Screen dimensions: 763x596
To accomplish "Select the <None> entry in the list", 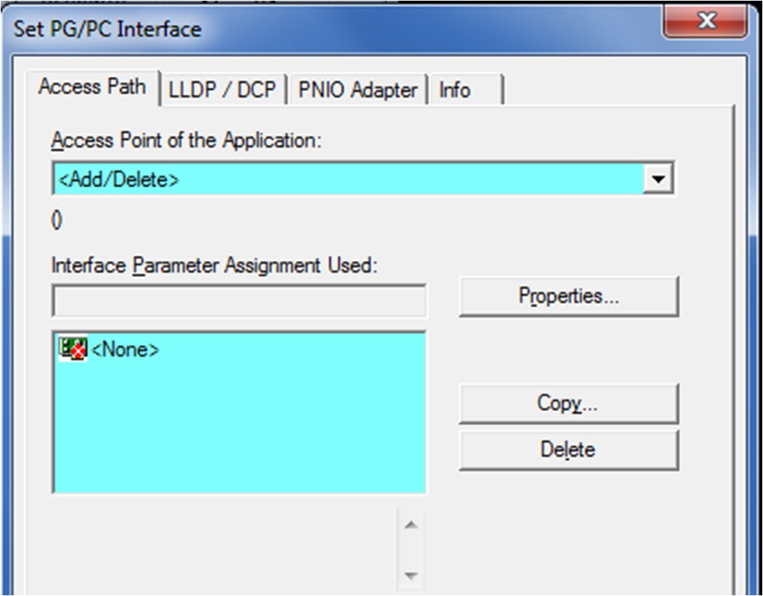I will point(125,350).
